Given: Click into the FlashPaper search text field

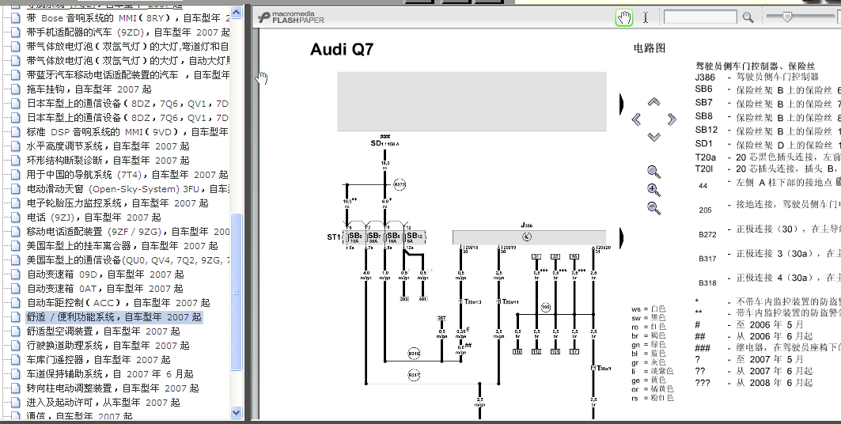Looking at the screenshot, I should click(x=700, y=17).
